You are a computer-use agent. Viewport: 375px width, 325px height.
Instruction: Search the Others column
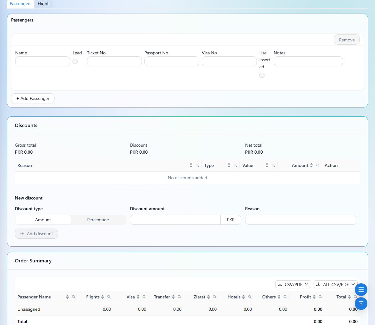(285, 297)
